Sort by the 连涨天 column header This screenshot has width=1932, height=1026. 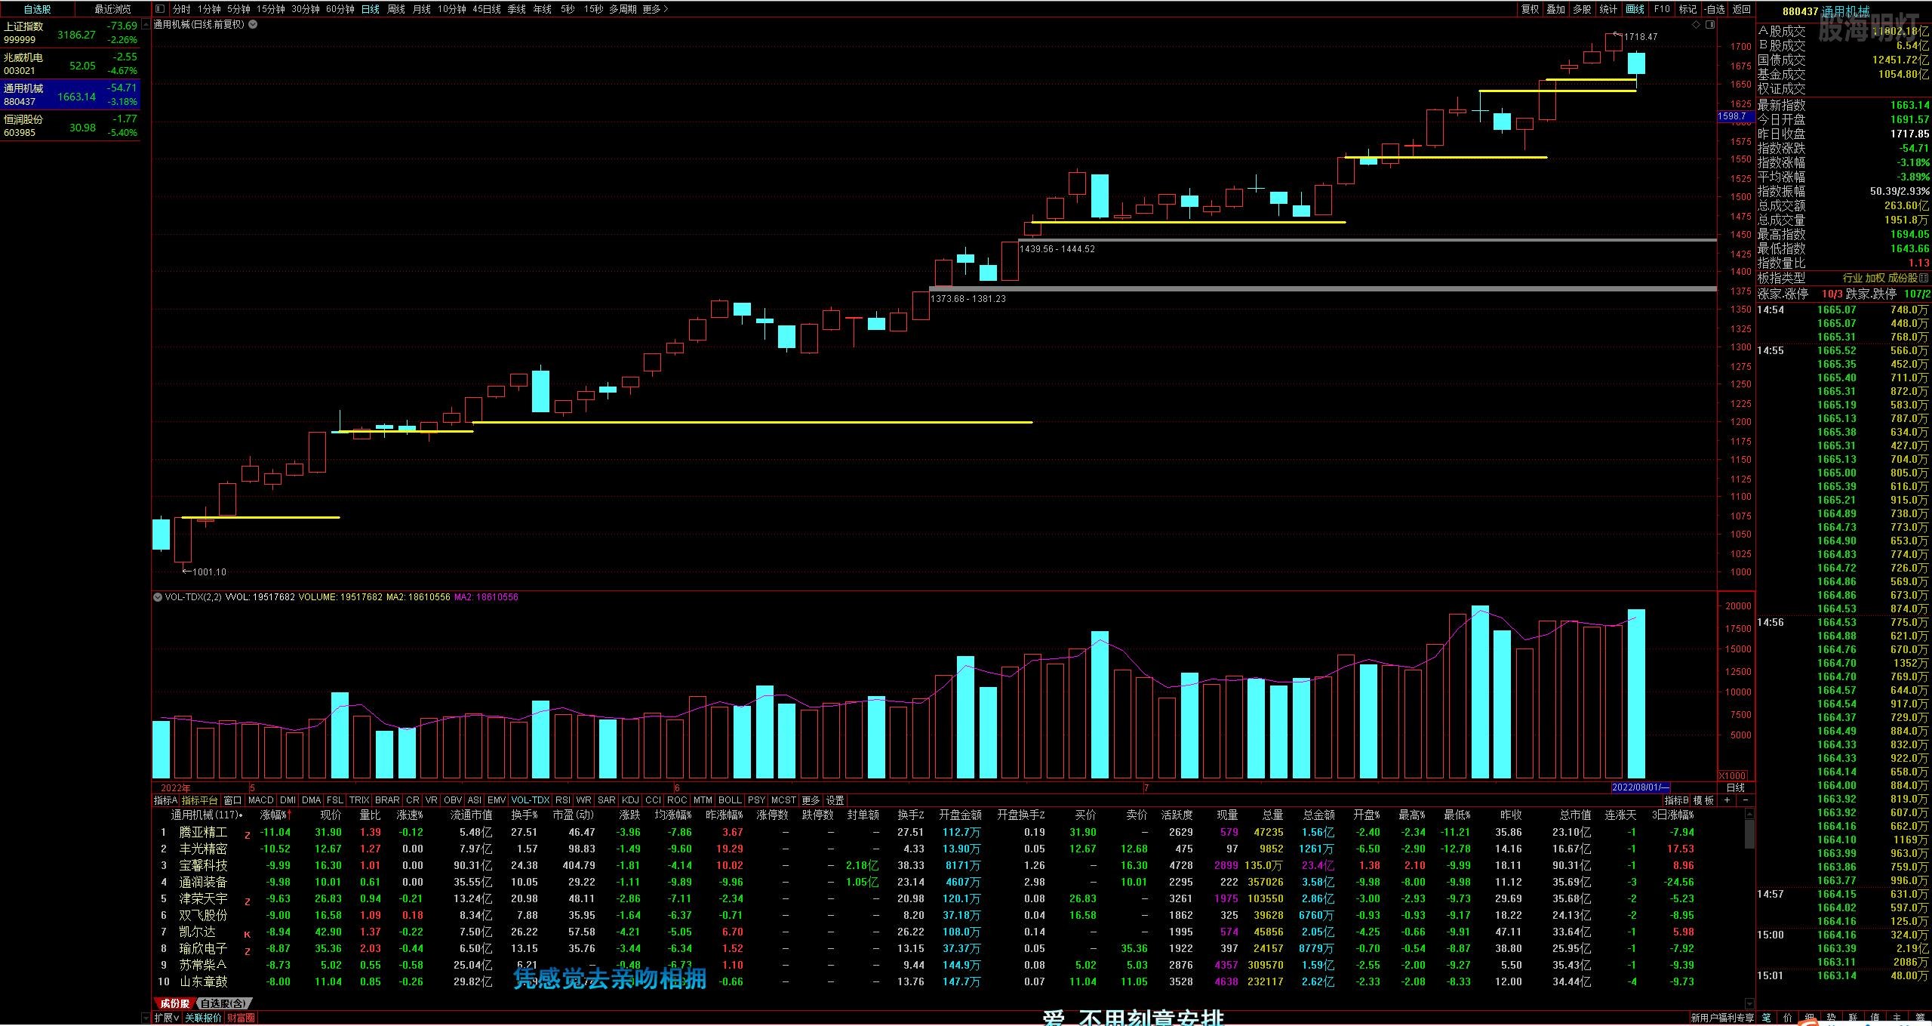click(x=1620, y=815)
